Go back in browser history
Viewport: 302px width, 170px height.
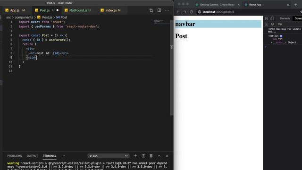[178, 12]
